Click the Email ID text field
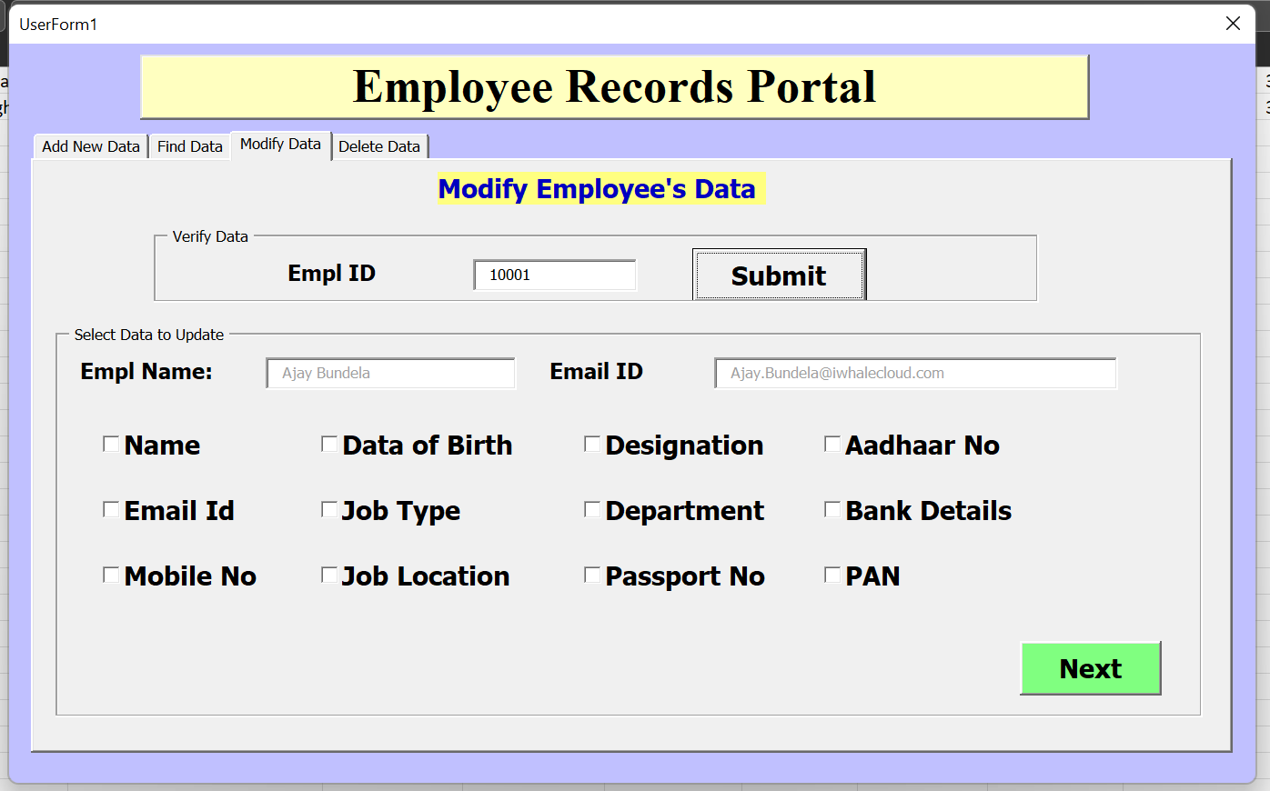The height and width of the screenshot is (791, 1270). 914,373
